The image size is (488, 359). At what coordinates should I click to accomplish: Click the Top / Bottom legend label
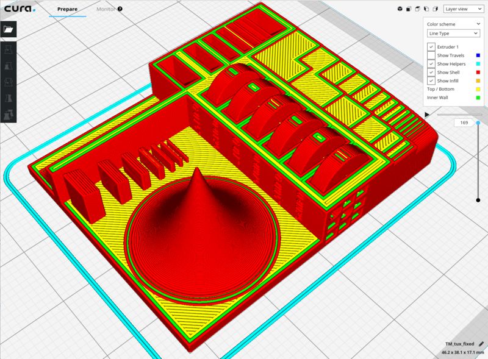pos(440,89)
